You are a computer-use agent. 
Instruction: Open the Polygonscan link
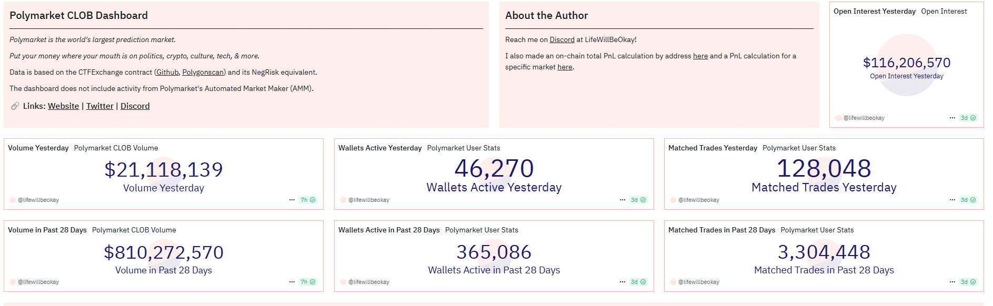[x=203, y=72]
